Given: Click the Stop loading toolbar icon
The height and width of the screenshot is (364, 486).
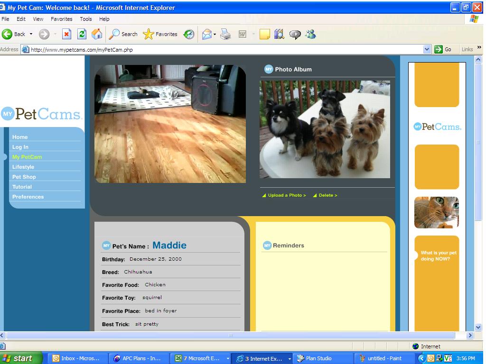Looking at the screenshot, I should tap(66, 34).
